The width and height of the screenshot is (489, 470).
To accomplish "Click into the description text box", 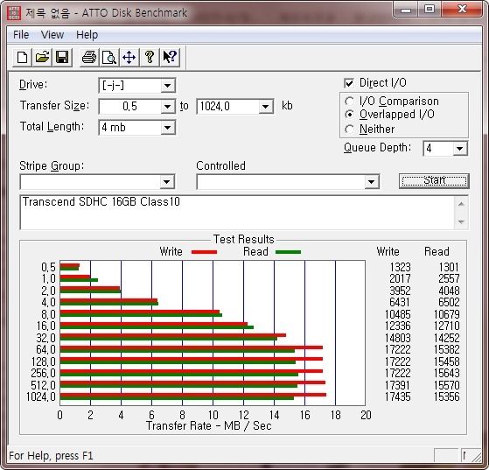I will 237,213.
